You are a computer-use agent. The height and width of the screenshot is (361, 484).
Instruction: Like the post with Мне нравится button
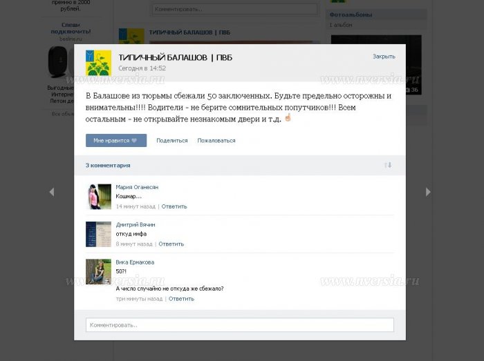coord(116,140)
